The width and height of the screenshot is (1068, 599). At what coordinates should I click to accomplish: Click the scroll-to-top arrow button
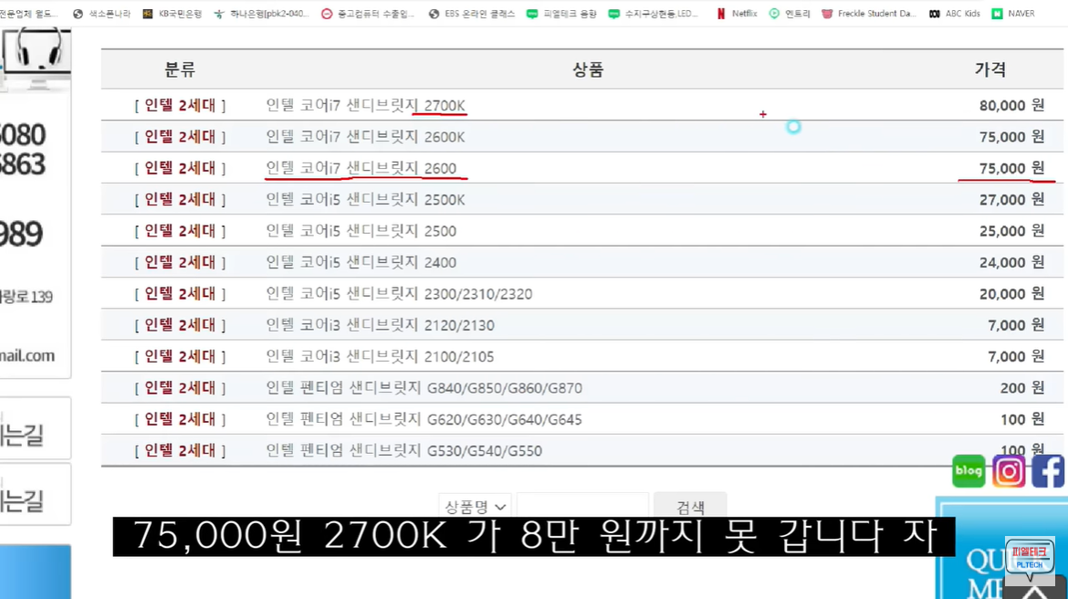point(1034,590)
